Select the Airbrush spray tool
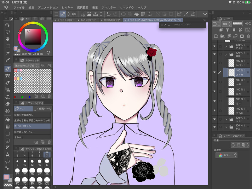This screenshot has width=252, height=189. click(x=7, y=90)
